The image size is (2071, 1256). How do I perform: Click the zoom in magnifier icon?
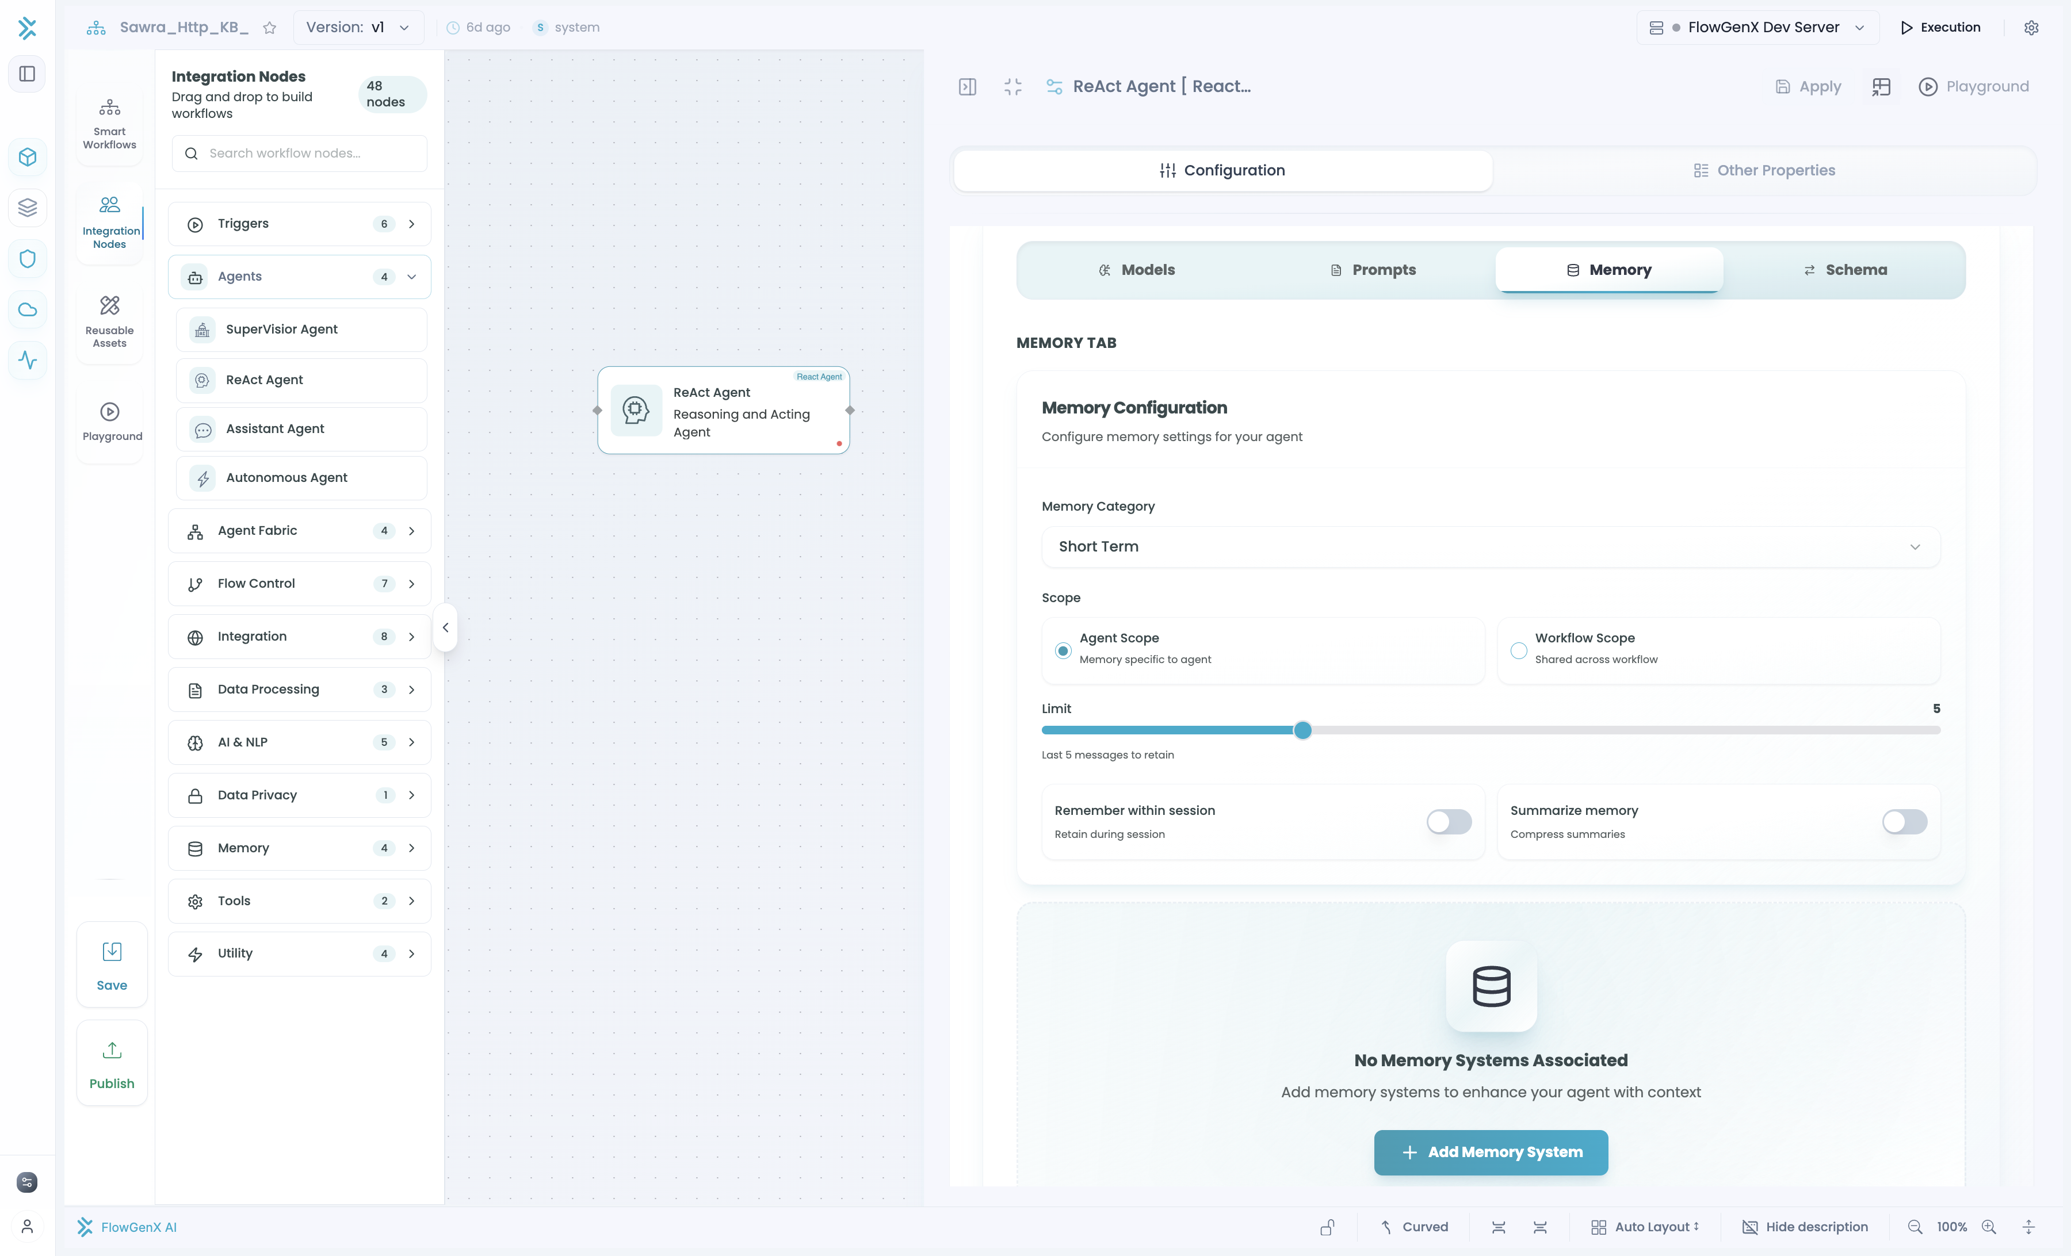(x=1989, y=1227)
